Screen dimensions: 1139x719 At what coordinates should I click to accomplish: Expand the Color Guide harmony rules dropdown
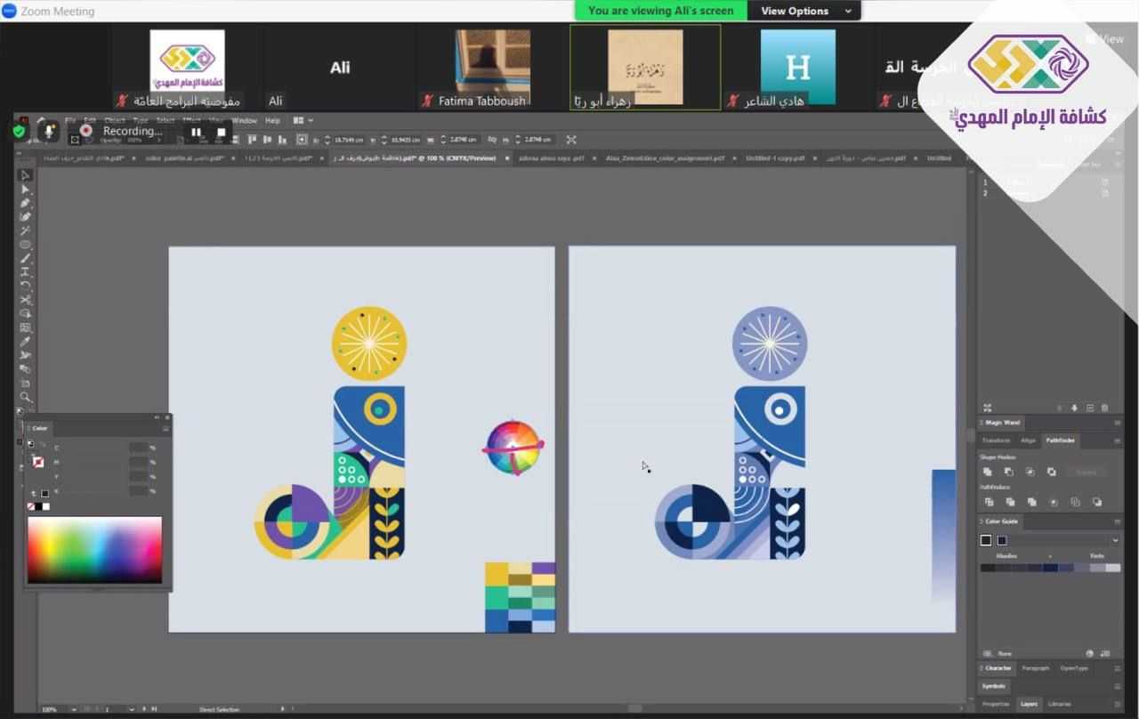pyautogui.click(x=1115, y=540)
